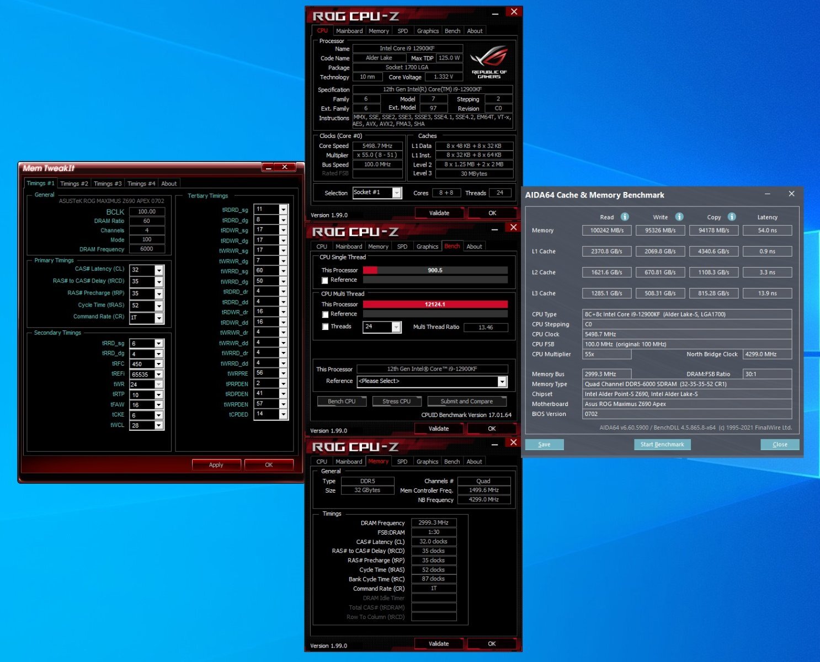The width and height of the screenshot is (820, 662).
Task: Click the Write info icon in AIDA64
Action: point(679,217)
